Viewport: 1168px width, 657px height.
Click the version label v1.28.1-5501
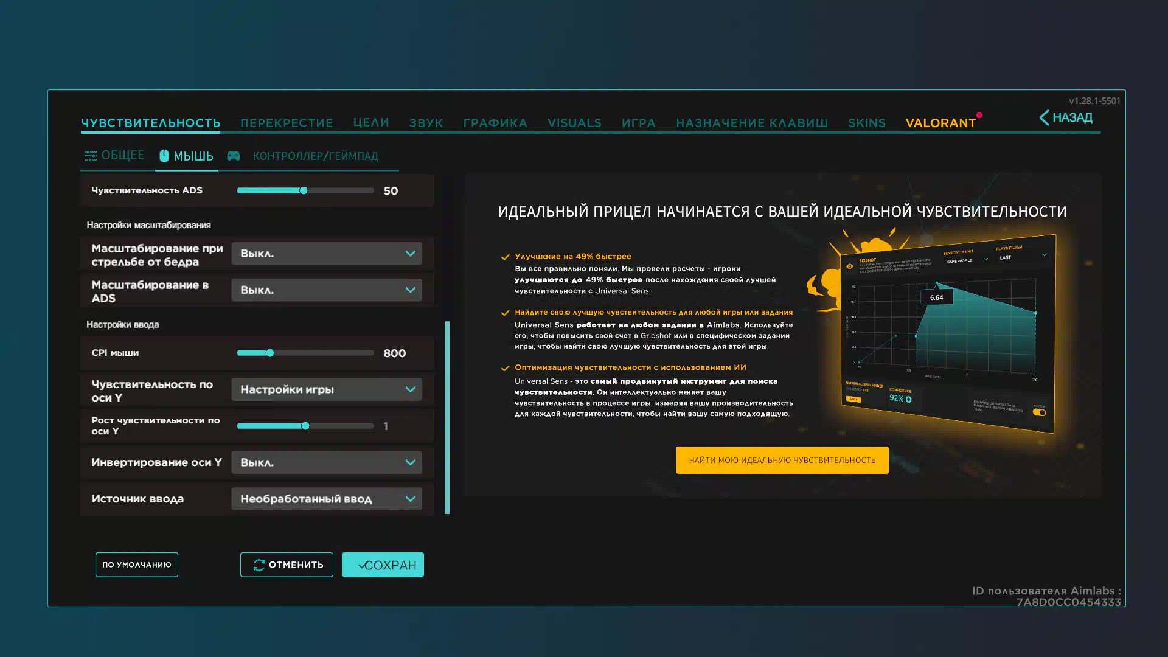click(x=1094, y=101)
